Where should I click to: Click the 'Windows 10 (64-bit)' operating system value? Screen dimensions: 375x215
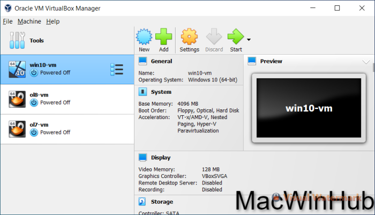[x=213, y=80]
